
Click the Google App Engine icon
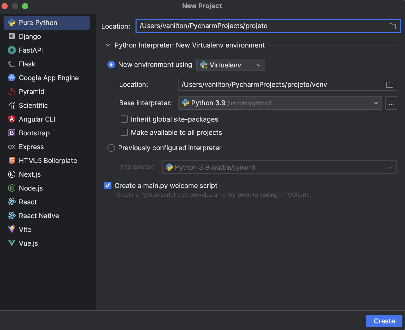[12, 78]
